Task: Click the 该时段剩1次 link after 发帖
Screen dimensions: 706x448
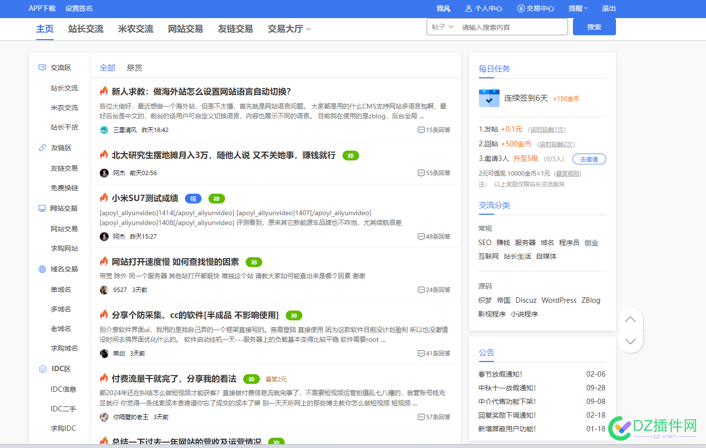Action: [x=547, y=130]
